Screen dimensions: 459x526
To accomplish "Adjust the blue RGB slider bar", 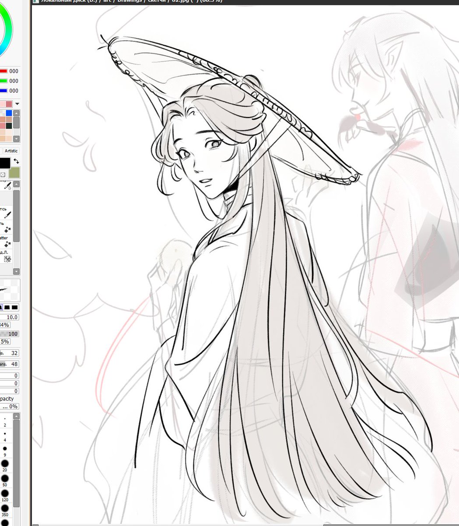I will [4, 91].
